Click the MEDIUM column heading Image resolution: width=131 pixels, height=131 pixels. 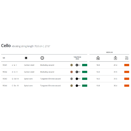coord(109,52)
